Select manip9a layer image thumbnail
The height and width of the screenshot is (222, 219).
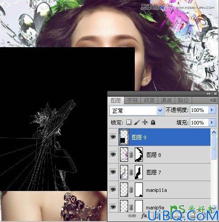coord(124,206)
